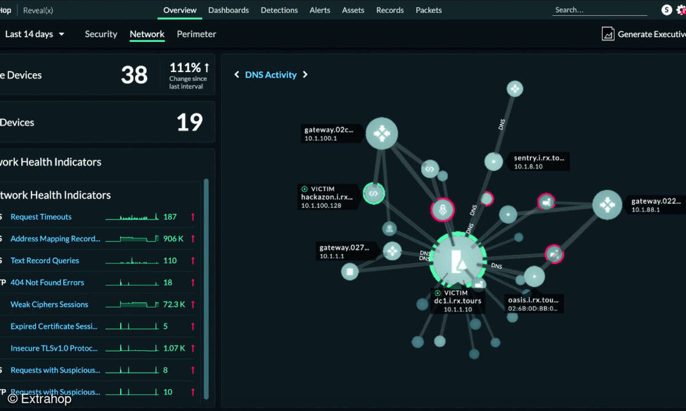Open the Weak Ciphers Sessions indicator

point(50,304)
